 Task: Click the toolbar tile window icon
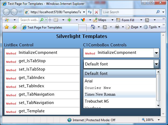[56, 20]
